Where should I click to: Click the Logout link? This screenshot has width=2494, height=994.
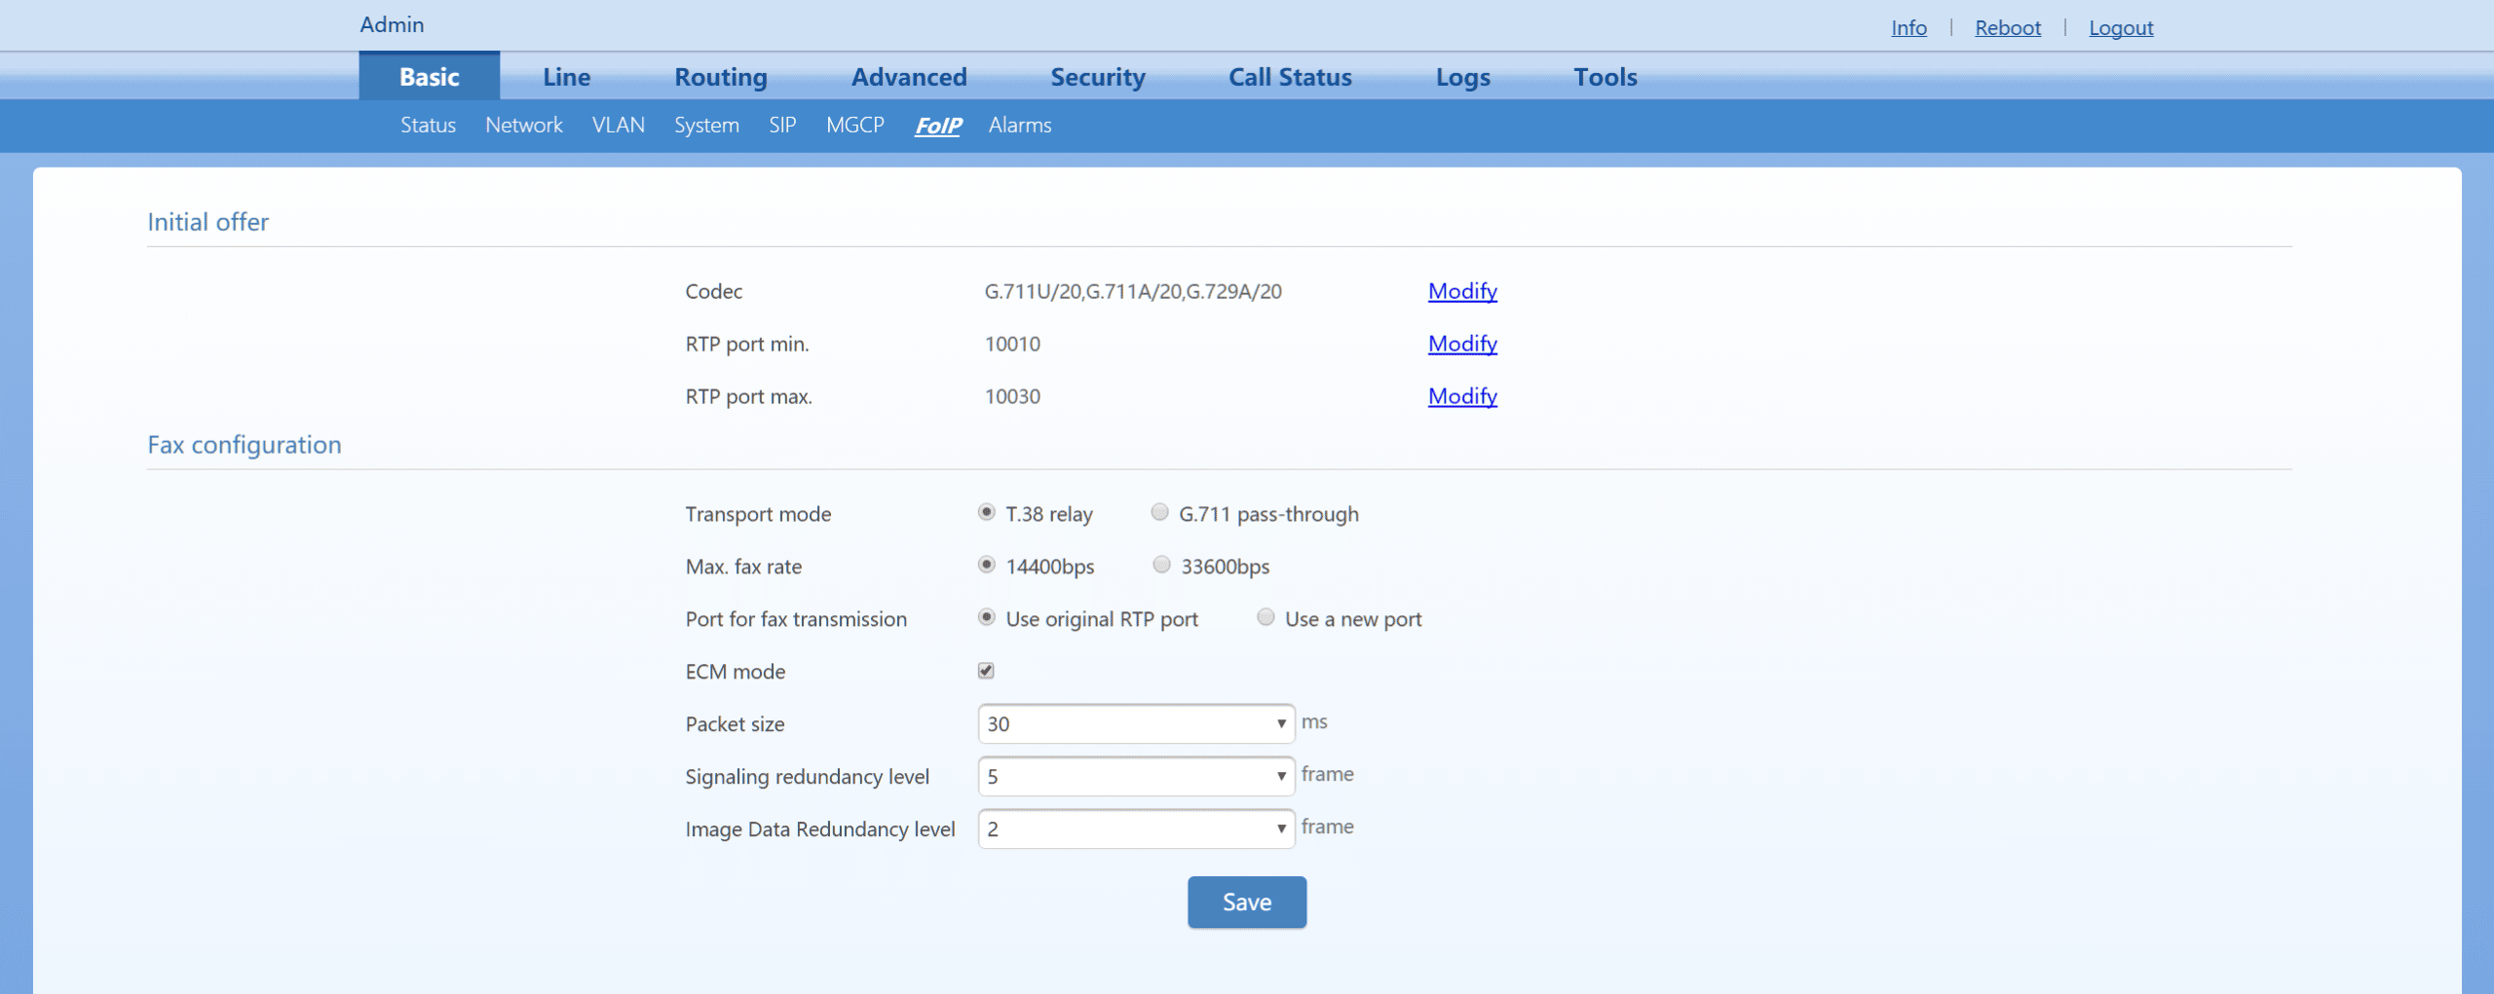pyautogui.click(x=2121, y=27)
